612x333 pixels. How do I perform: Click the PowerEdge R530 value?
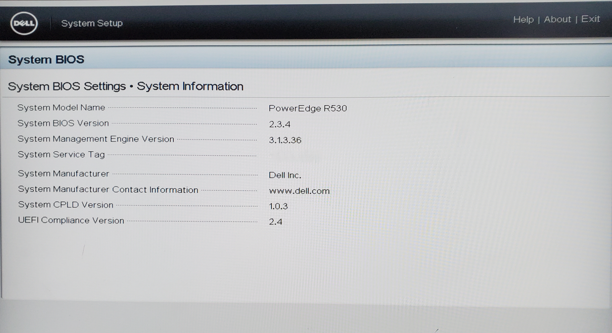(308, 108)
